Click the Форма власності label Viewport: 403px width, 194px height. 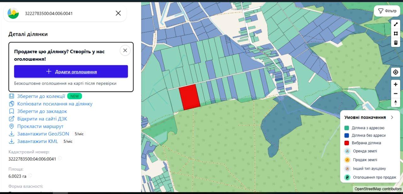coord(26,186)
